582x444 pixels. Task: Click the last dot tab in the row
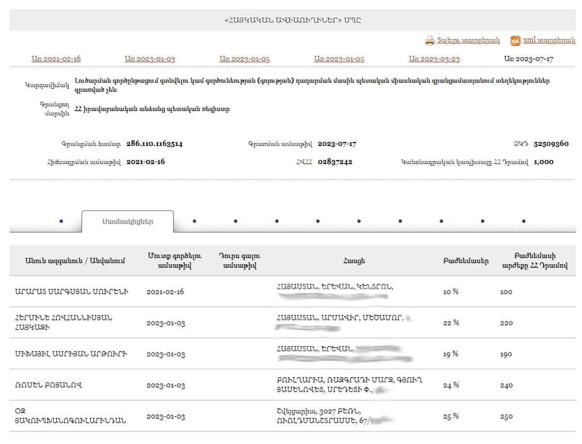pyautogui.click(x=524, y=221)
